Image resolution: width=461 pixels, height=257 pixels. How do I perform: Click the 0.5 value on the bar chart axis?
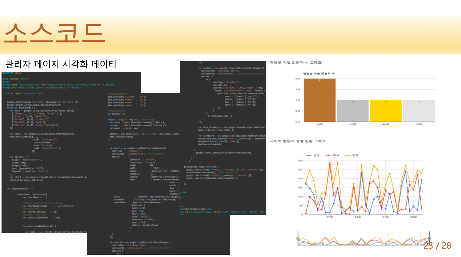pos(297,111)
